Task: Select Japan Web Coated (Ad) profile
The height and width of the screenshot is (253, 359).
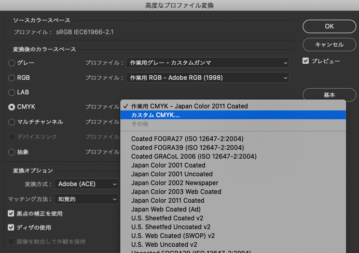Action: coord(233,209)
